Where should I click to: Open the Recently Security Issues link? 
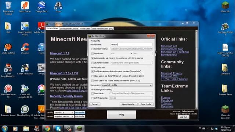(66, 96)
